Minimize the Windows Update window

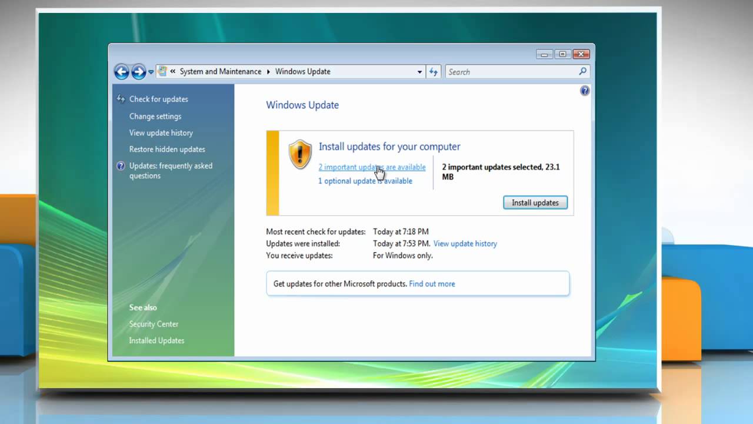(x=544, y=54)
